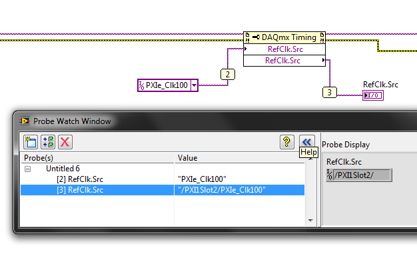The image size is (417, 262).
Task: Click the Value column header
Action: click(x=239, y=158)
